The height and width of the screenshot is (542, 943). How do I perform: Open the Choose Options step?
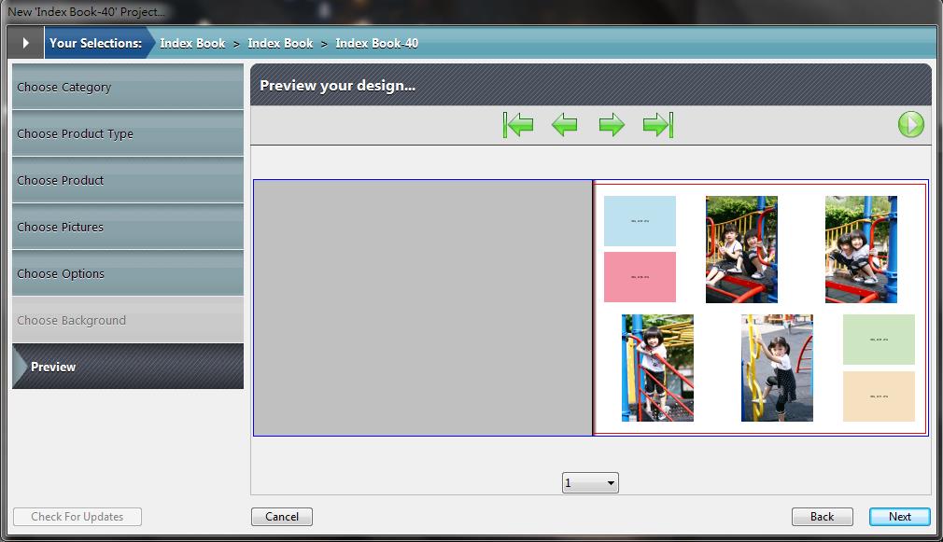click(x=128, y=272)
